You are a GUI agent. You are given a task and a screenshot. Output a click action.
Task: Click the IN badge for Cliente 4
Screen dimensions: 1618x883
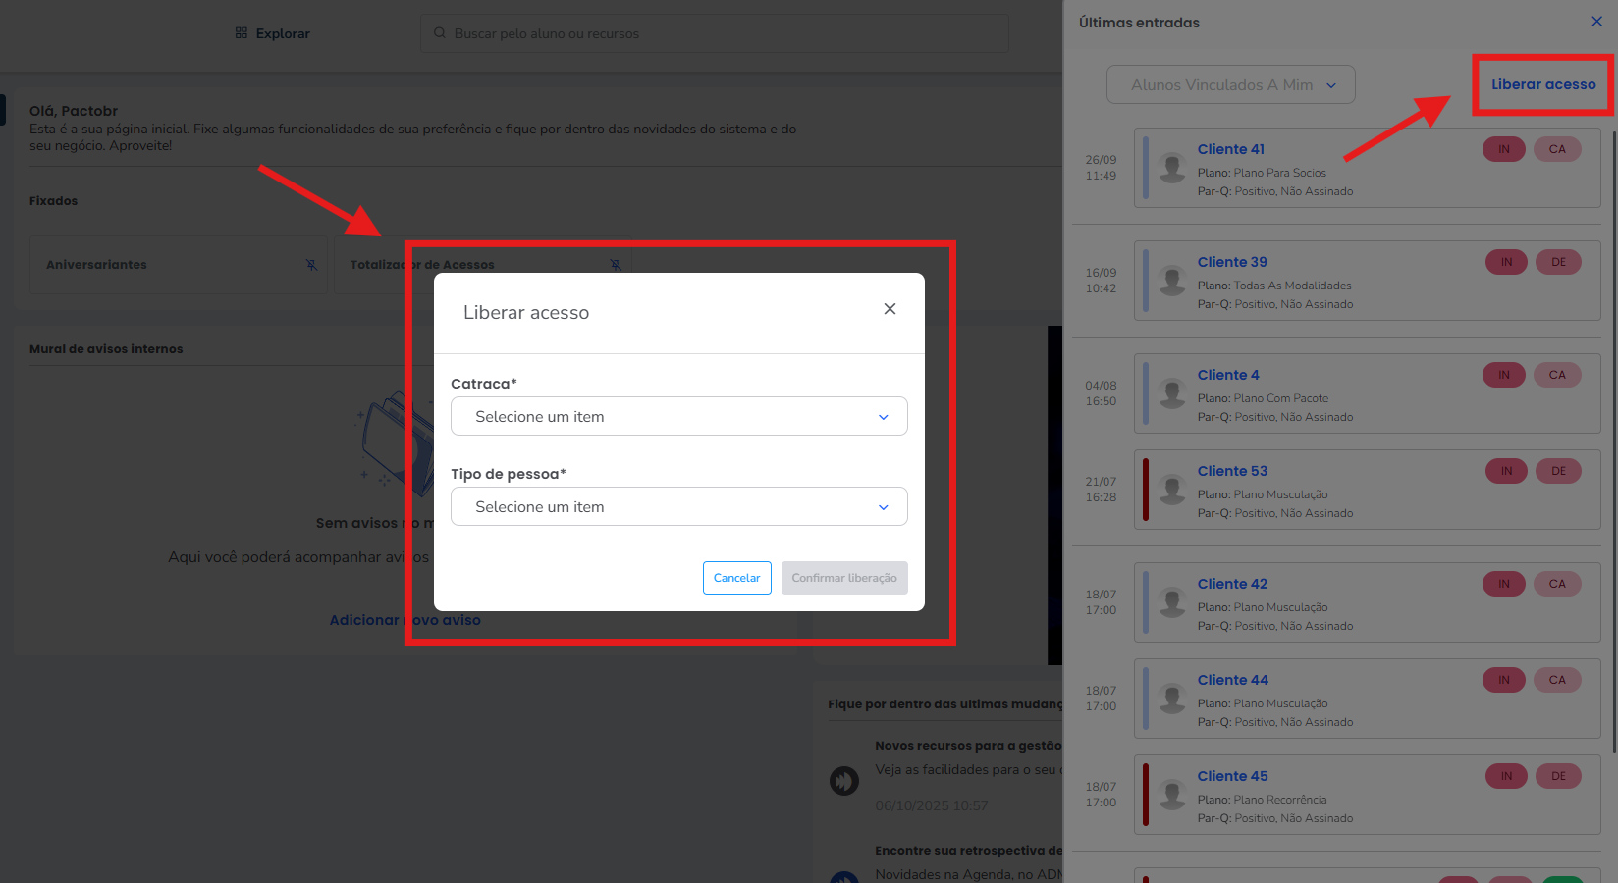coord(1503,375)
